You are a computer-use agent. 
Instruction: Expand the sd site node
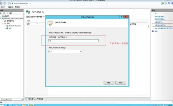pyautogui.click(x=5, y=28)
